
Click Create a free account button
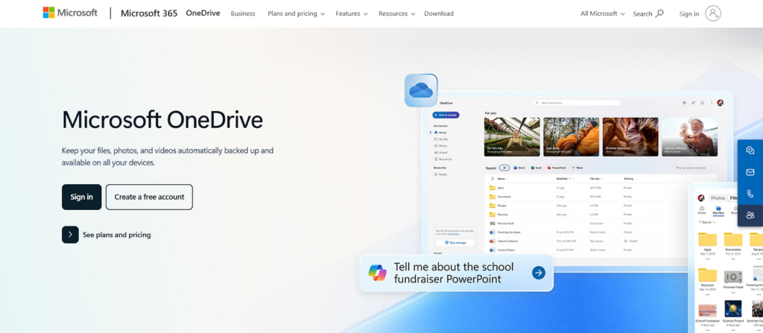tap(149, 197)
